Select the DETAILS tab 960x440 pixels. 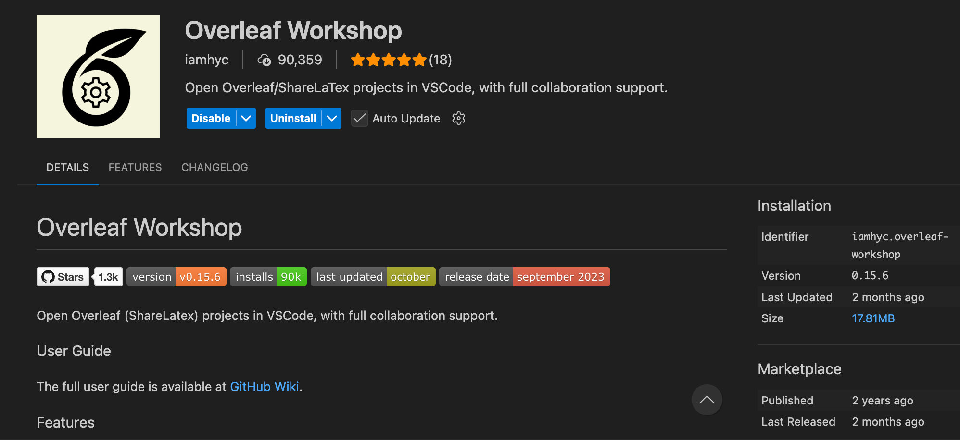[x=68, y=167]
